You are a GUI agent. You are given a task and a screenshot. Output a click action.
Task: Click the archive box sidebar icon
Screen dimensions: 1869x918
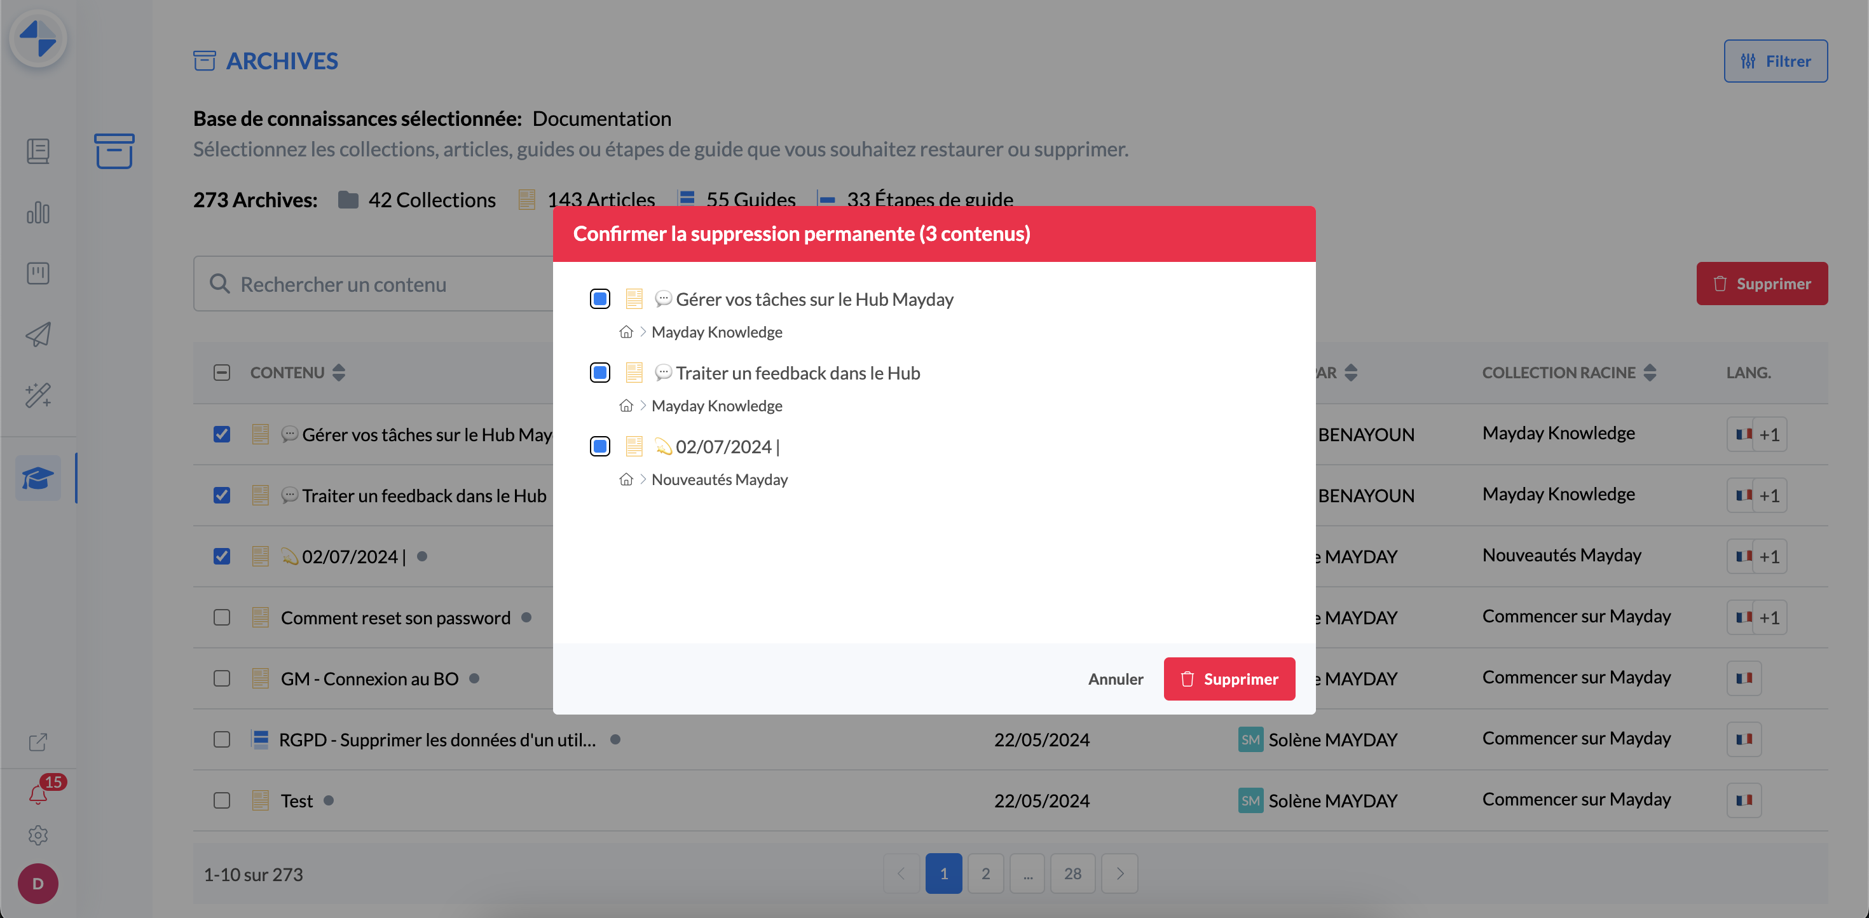point(114,151)
